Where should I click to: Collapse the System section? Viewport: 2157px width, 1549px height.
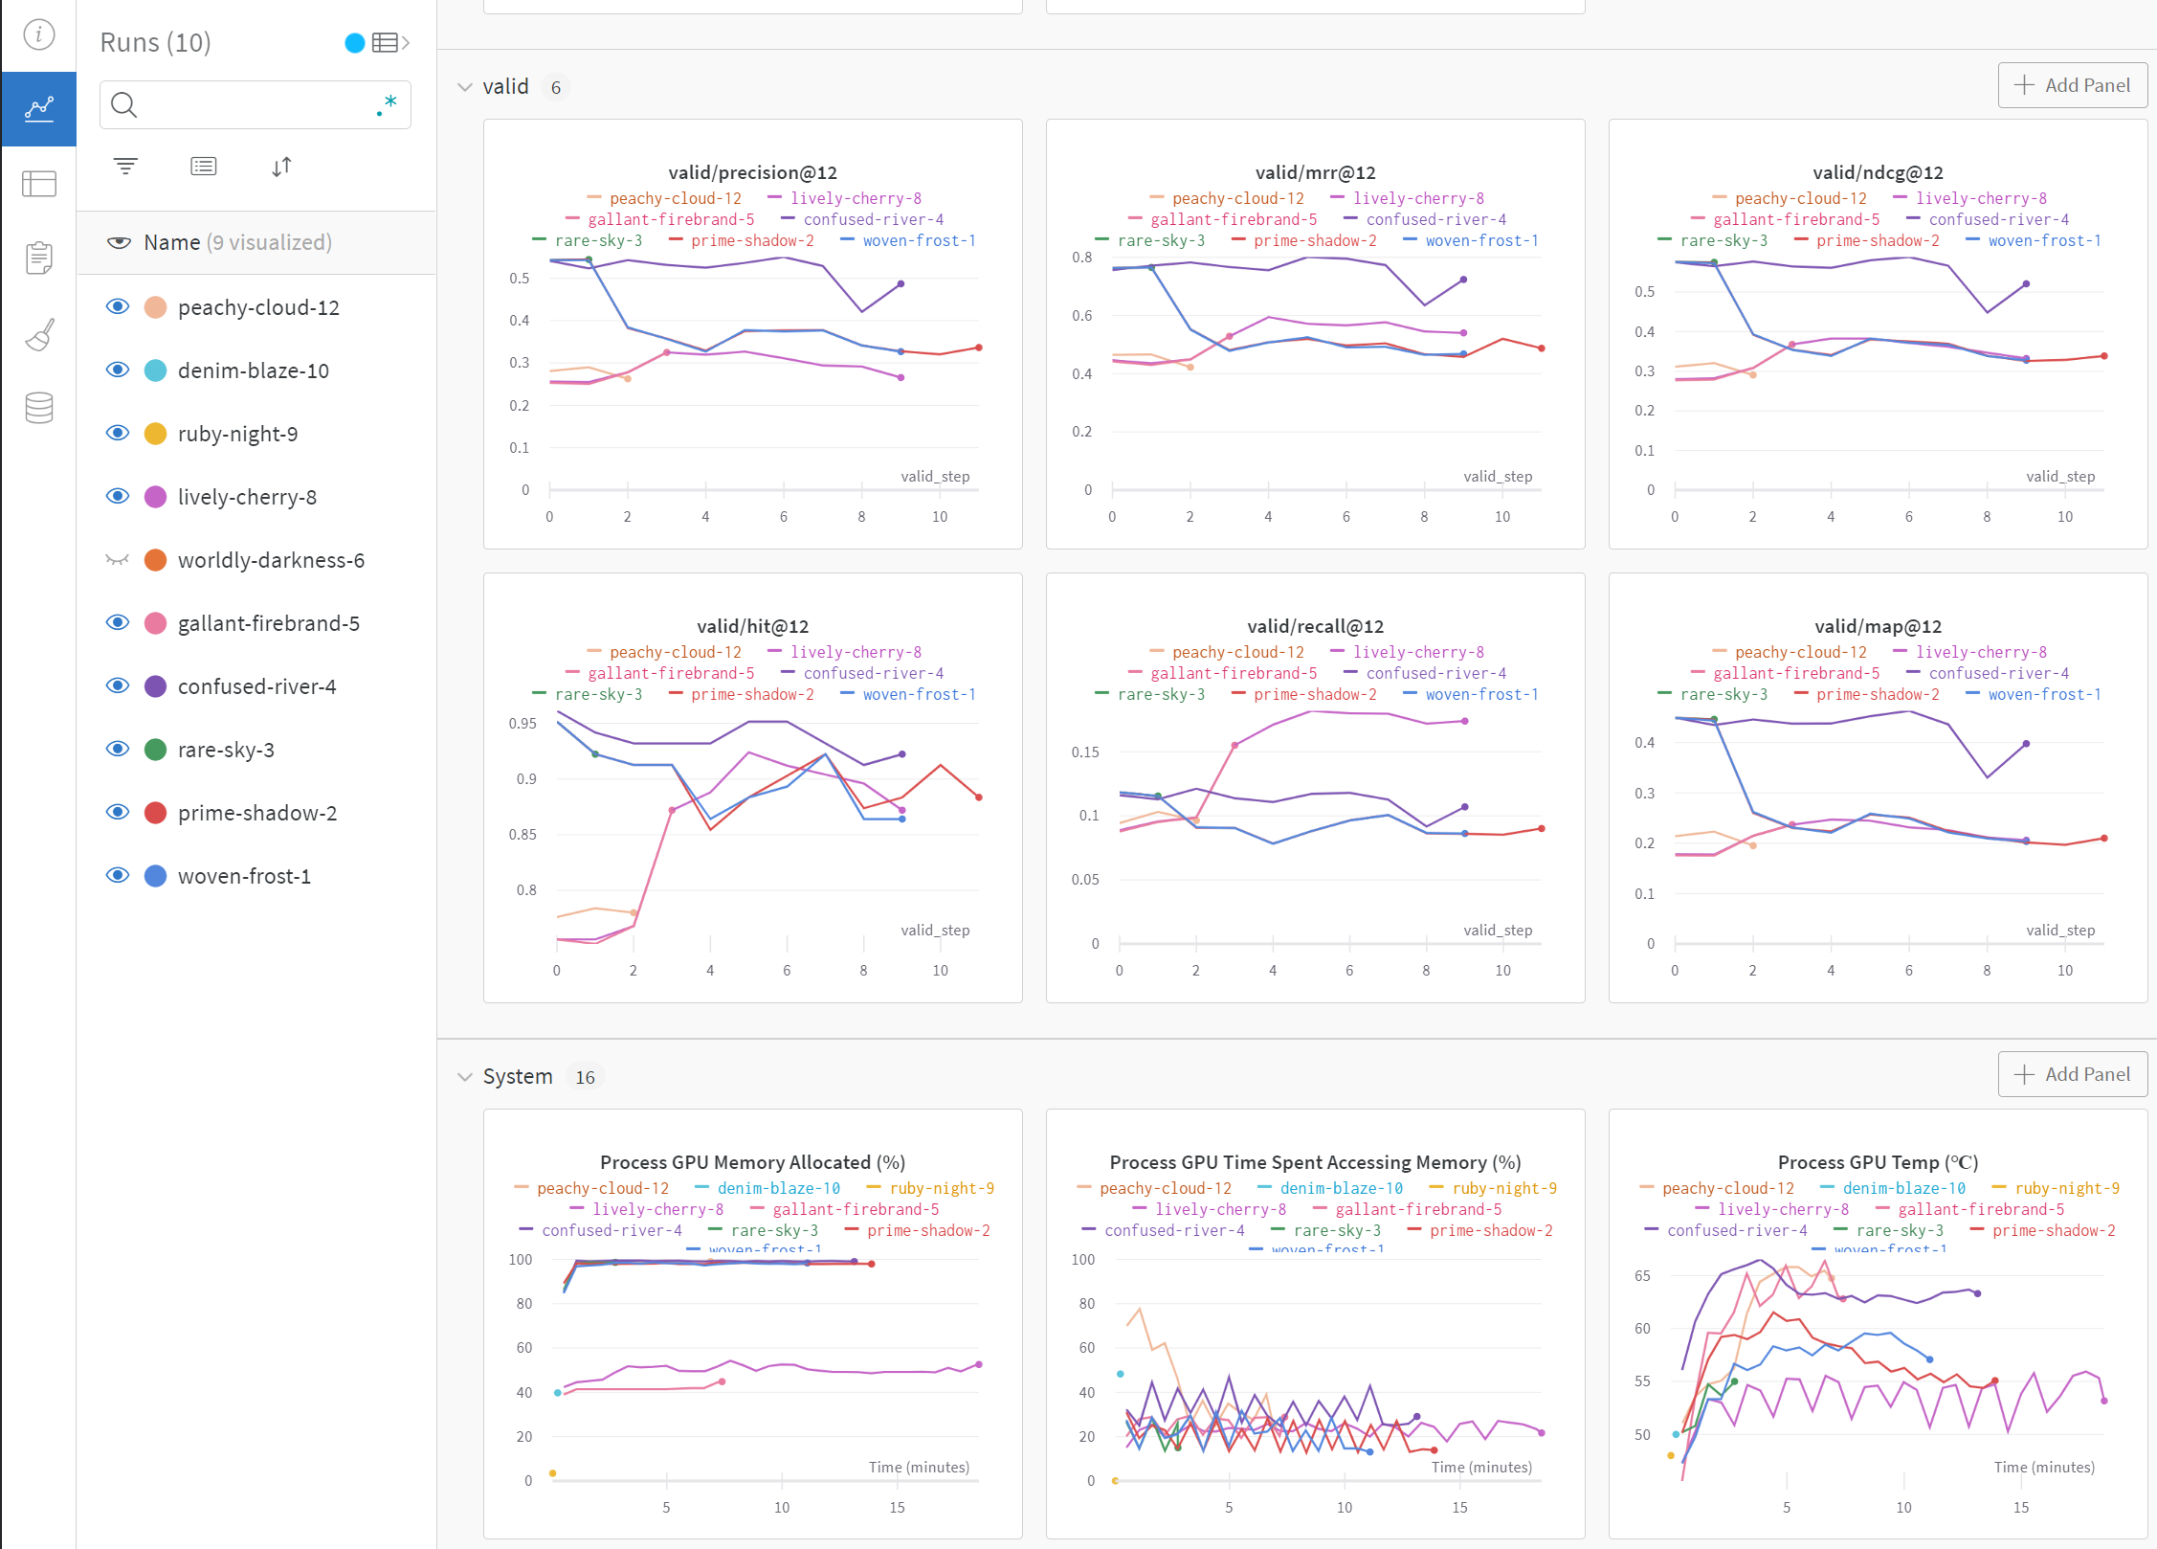[x=465, y=1077]
